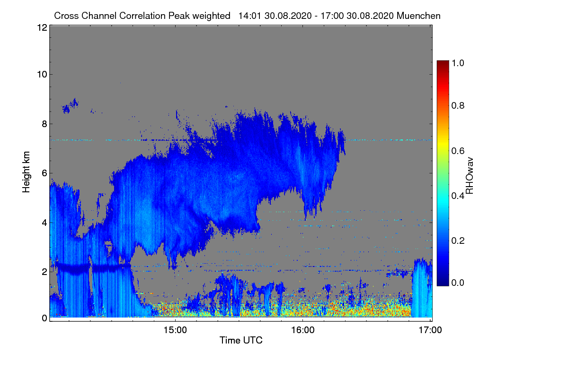Click the height axis value 2

[44, 271]
